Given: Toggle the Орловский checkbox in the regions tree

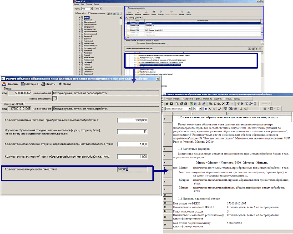Looking at the screenshot, I should [x=82, y=75].
